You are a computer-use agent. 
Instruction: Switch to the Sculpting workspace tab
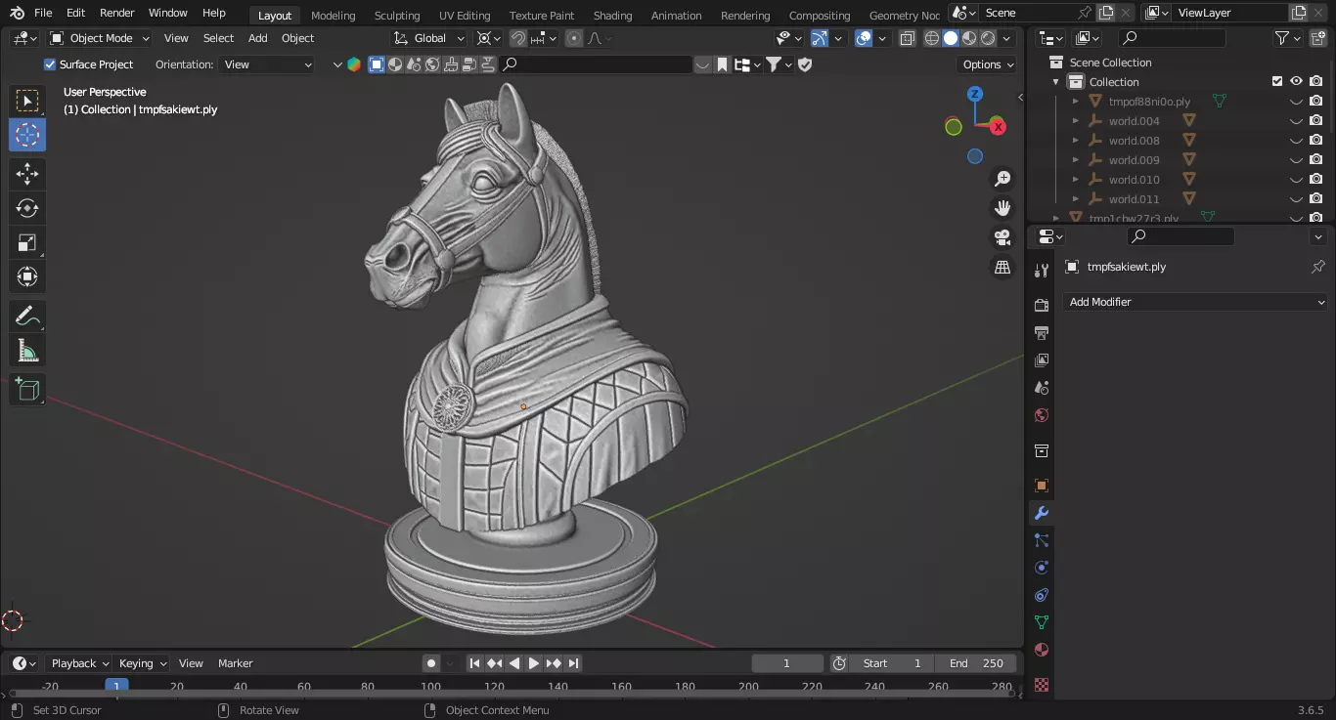click(x=397, y=15)
